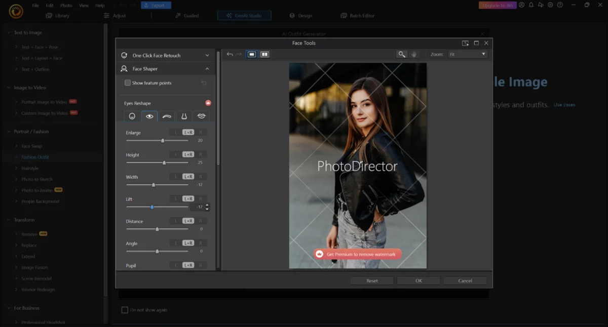
Task: Maximize the Face Tools dialog
Action: coord(476,43)
